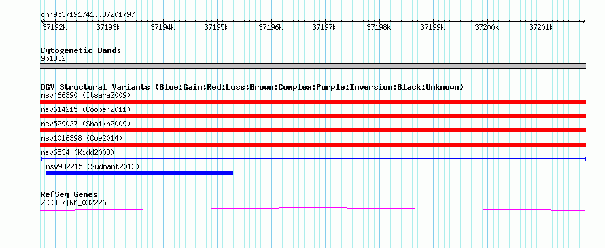This screenshot has width=605, height=248.
Task: Click the RefSeq Genes track title
Action: (69, 194)
